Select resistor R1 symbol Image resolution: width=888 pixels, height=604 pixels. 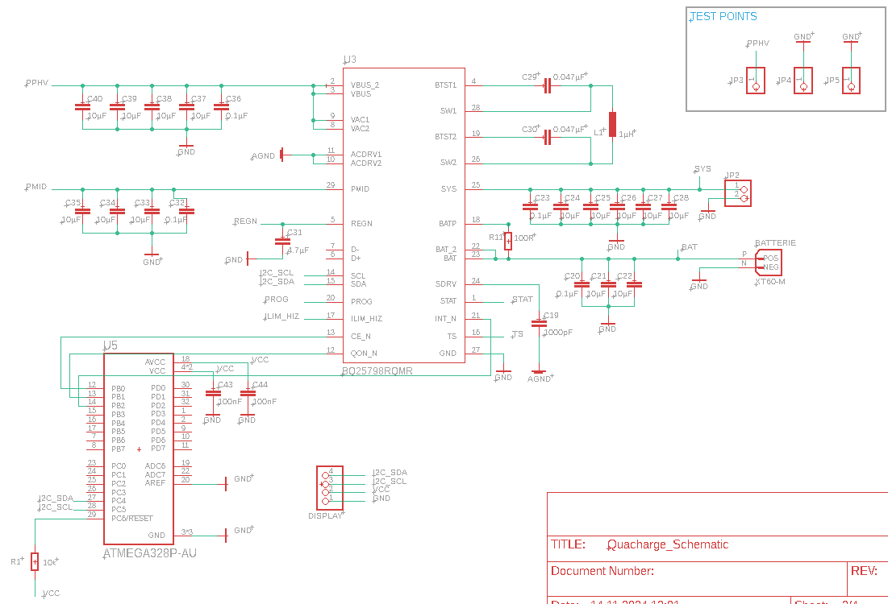pos(35,561)
